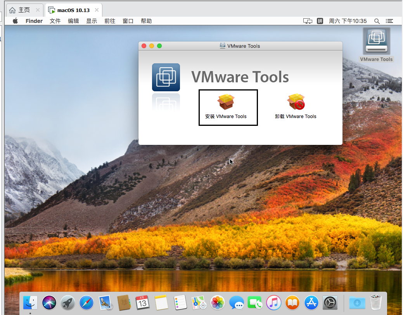403x315 pixels.
Task: Close the VMware Tools window
Action: click(144, 46)
